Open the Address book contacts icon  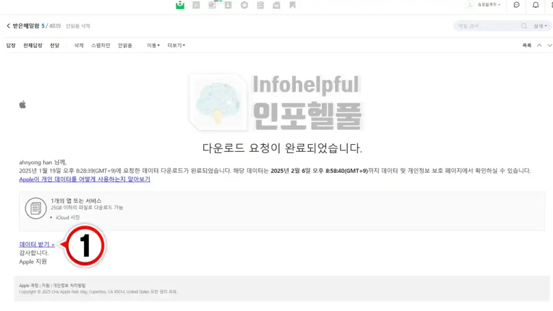pyautogui.click(x=228, y=5)
